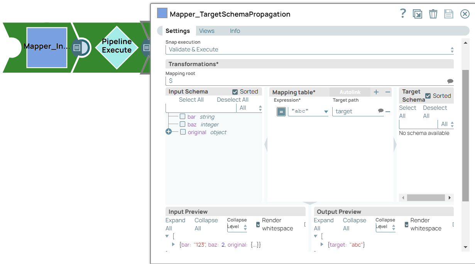Open the Info tab

[235, 31]
